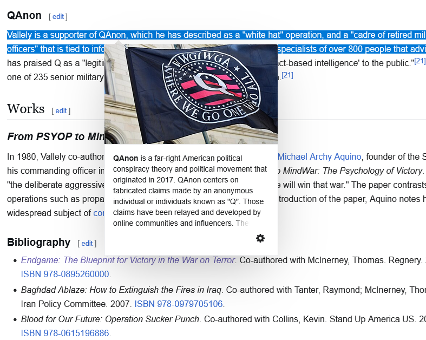Click the QAnon flag preview image
Image resolution: width=426 pixels, height=340 pixels.
(x=191, y=94)
